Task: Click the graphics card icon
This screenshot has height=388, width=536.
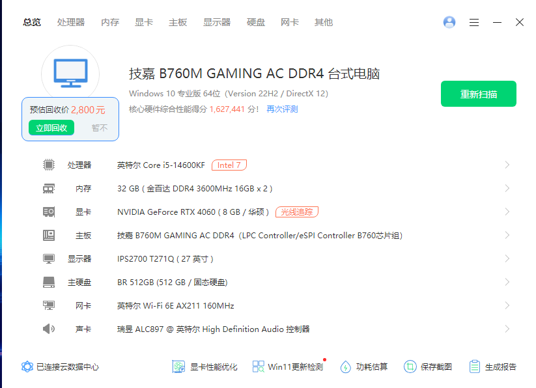Action: (49, 212)
